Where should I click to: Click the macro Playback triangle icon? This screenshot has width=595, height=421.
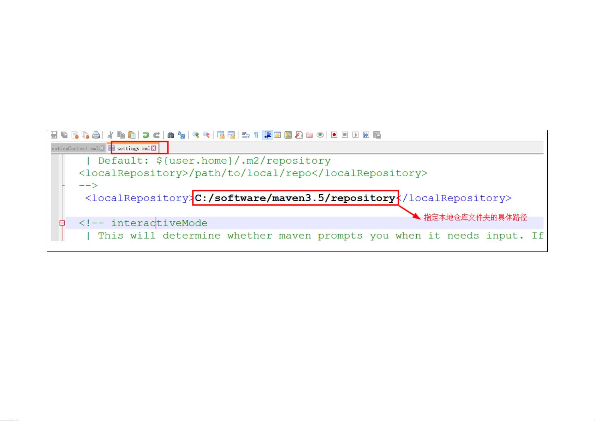[x=356, y=135]
